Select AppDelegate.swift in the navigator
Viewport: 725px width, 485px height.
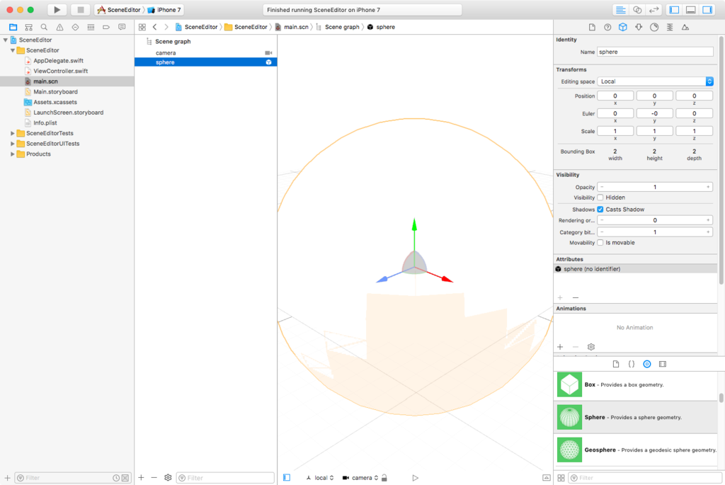pos(58,61)
